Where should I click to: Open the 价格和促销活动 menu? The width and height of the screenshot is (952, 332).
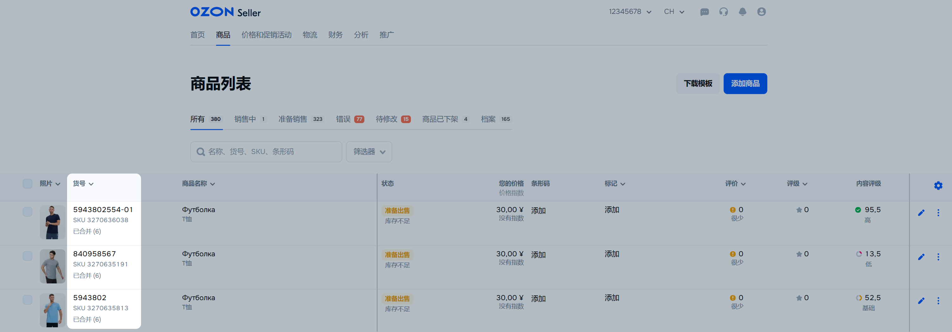(x=266, y=35)
